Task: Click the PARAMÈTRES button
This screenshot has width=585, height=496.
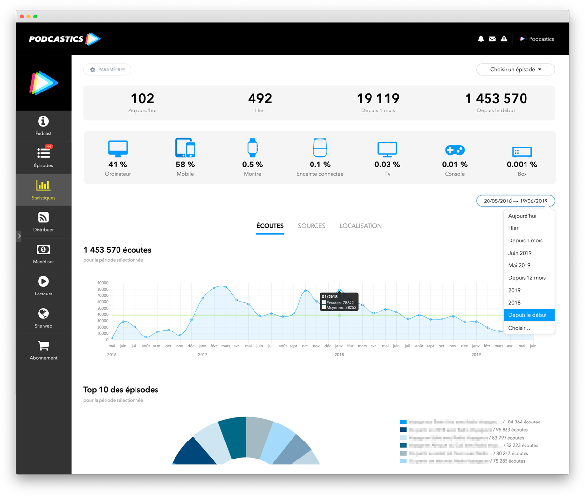Action: pyautogui.click(x=107, y=70)
